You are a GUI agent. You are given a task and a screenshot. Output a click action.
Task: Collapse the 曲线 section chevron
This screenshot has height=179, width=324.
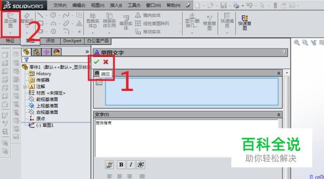click(x=279, y=73)
